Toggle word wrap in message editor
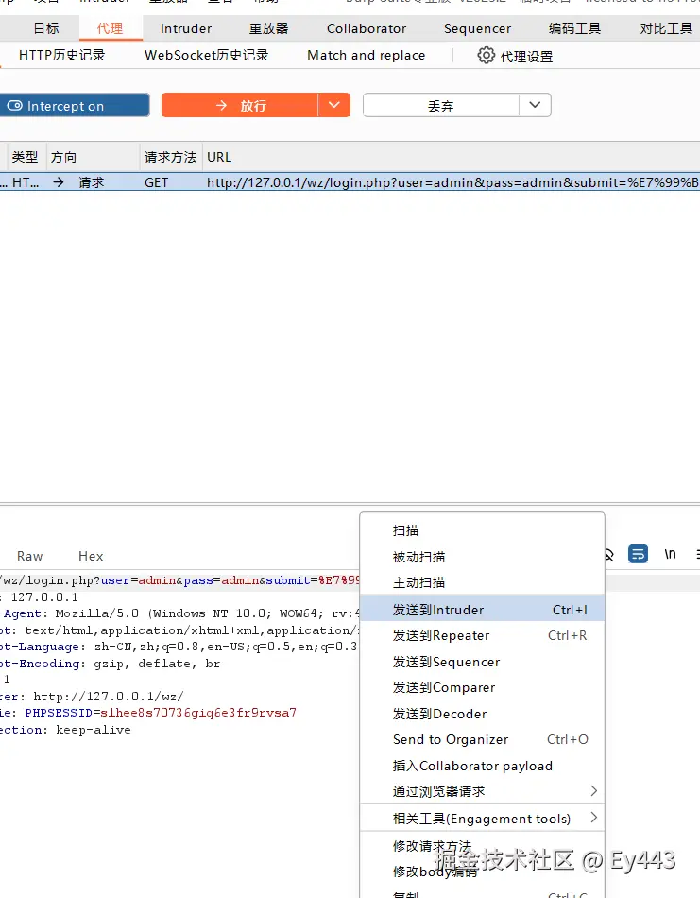Screen dimensions: 700x898 click(638, 554)
